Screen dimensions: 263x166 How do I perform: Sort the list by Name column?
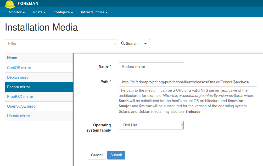click(x=12, y=58)
